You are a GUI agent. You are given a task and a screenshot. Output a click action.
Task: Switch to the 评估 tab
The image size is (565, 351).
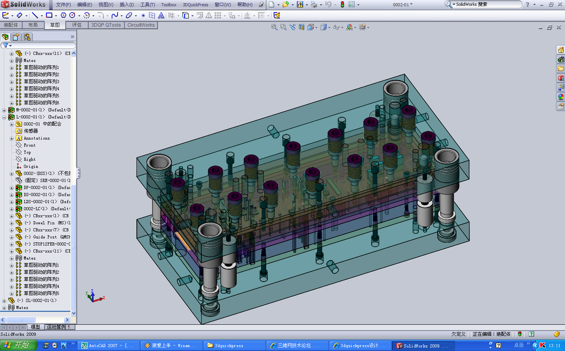(77, 25)
